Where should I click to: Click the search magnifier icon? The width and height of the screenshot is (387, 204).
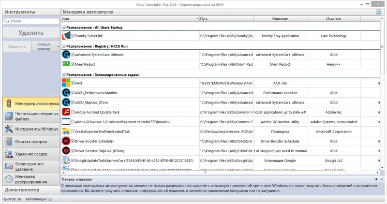pyautogui.click(x=5, y=21)
